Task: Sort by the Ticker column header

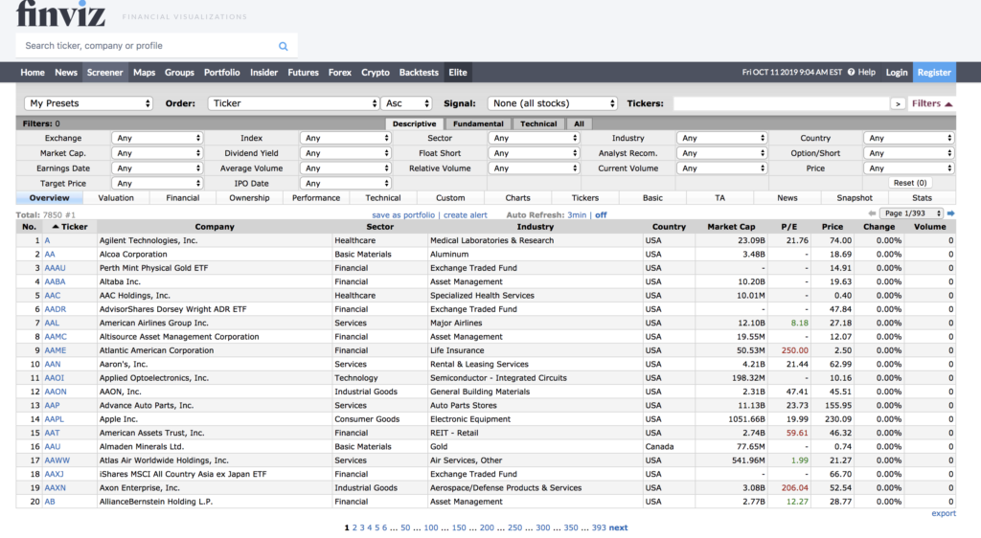Action: [69, 227]
